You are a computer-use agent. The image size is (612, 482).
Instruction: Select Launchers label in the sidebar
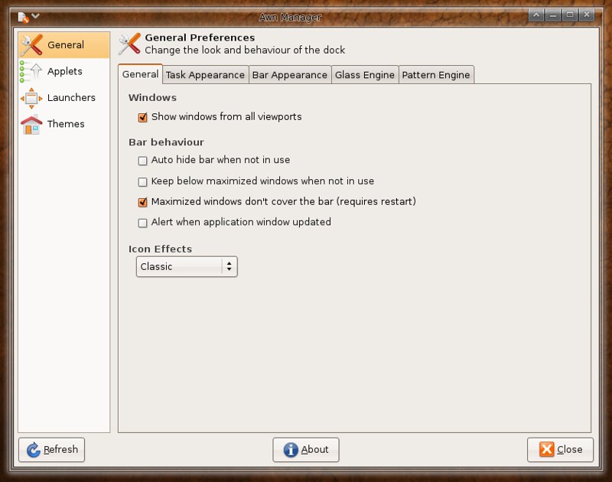[71, 98]
